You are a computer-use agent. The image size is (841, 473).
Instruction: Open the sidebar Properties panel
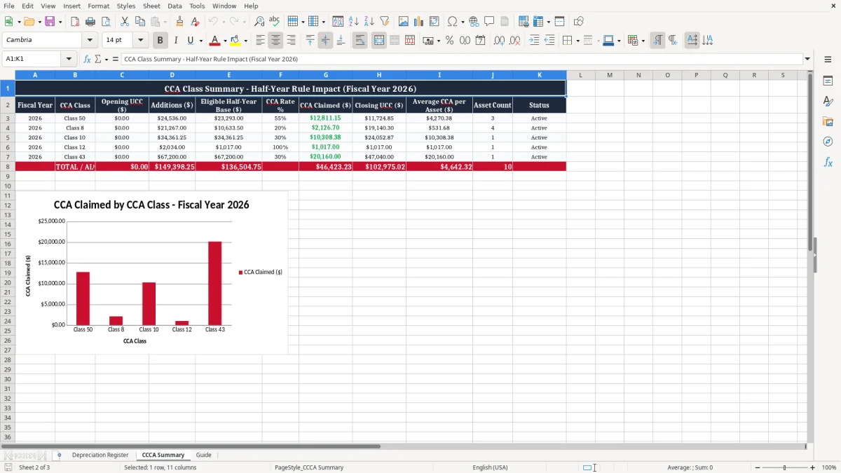click(828, 81)
